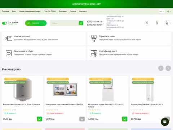
Task: Add the 14700 грн. product to cart
Action: [125, 119]
